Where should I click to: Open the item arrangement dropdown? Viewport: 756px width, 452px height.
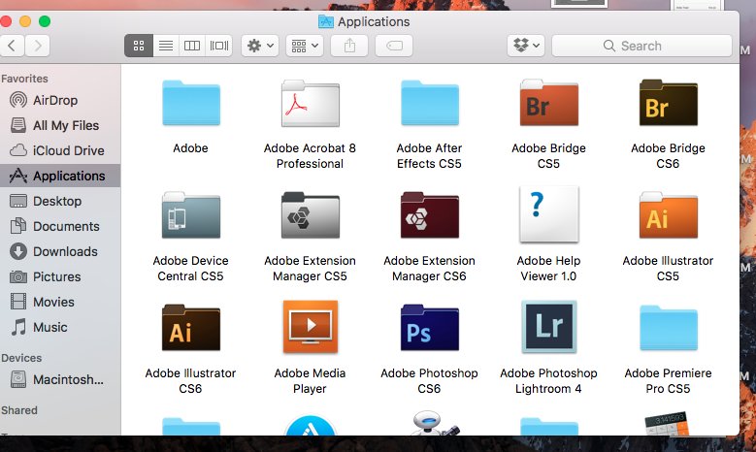pos(304,46)
